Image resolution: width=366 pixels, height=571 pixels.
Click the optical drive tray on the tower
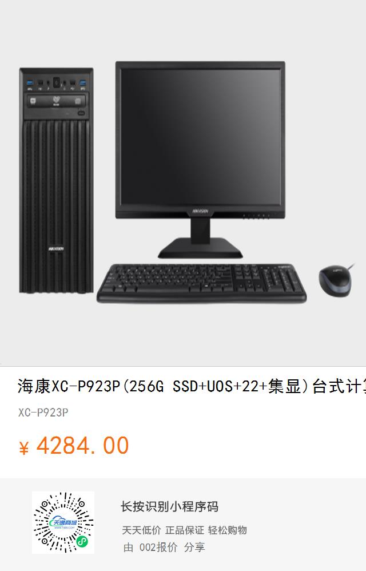pyautogui.click(x=57, y=101)
